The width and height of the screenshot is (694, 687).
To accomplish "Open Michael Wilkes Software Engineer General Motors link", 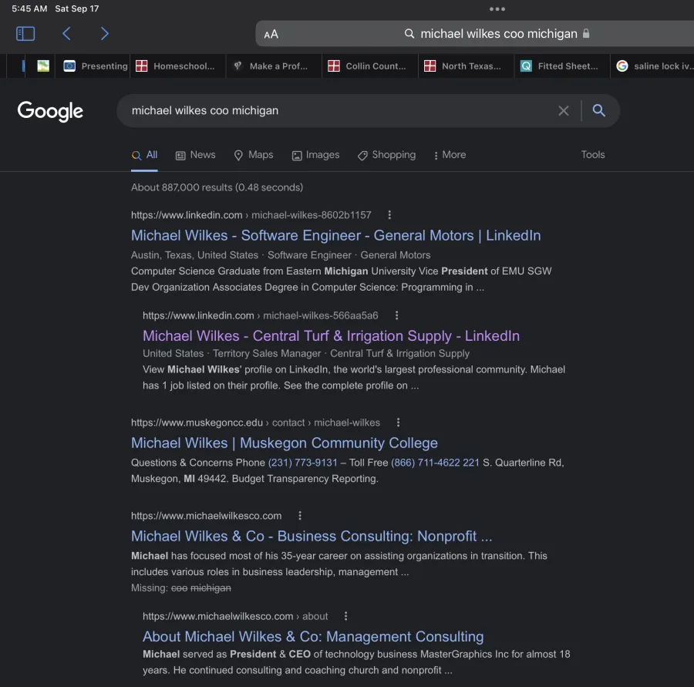I will coord(336,235).
